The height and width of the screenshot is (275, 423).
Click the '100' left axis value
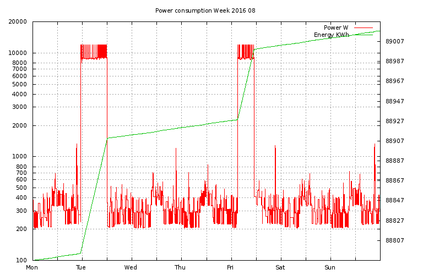pyautogui.click(x=21, y=260)
